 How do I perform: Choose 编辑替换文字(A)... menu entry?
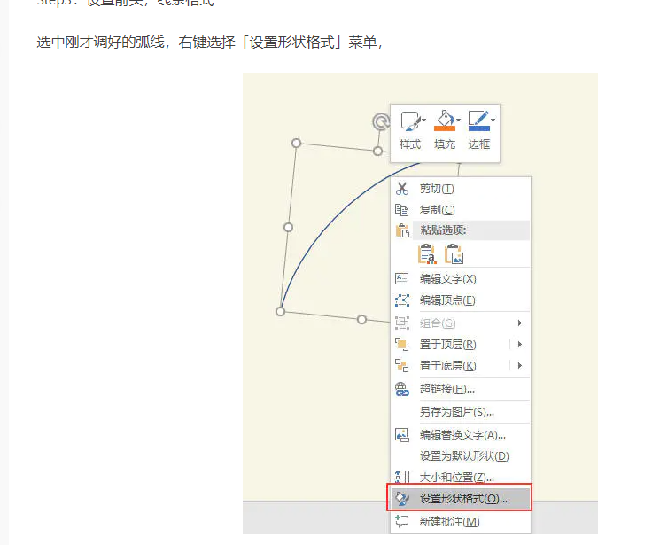click(462, 435)
